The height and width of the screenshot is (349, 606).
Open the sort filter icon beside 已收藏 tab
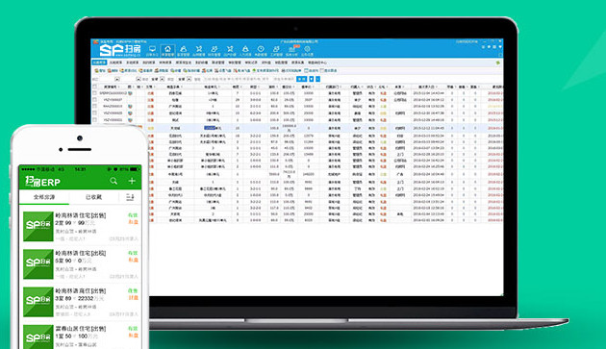(x=130, y=197)
